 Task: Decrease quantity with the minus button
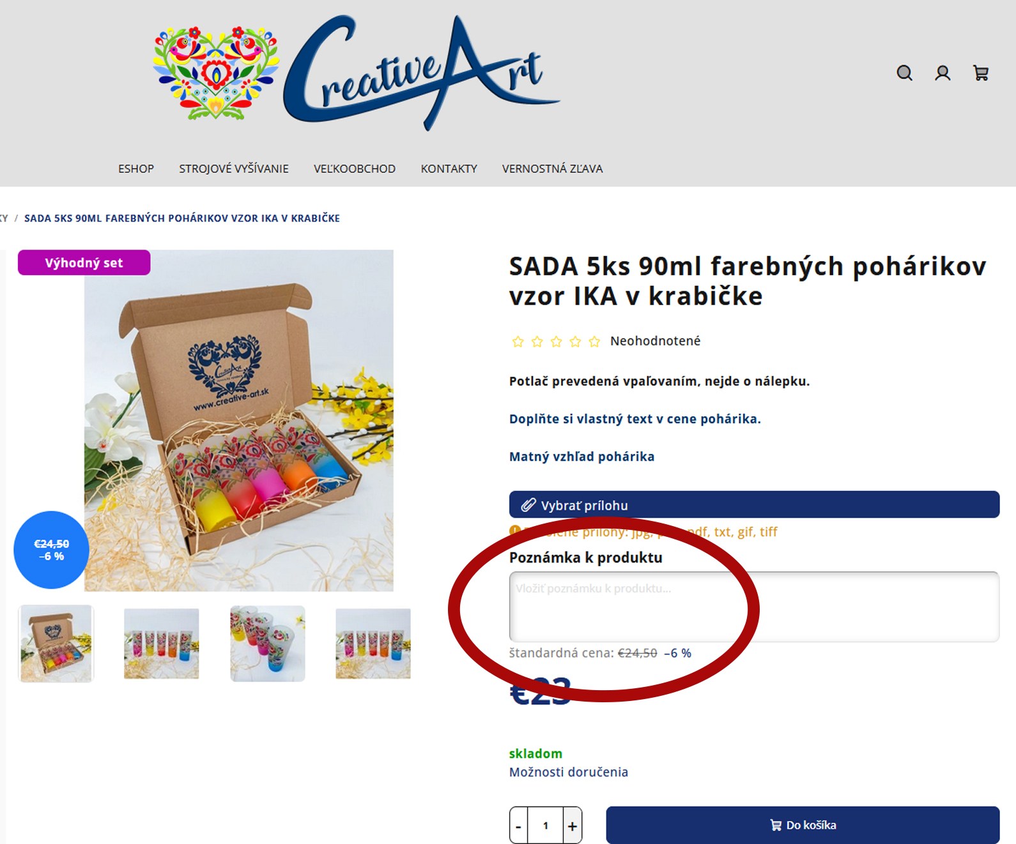(518, 826)
